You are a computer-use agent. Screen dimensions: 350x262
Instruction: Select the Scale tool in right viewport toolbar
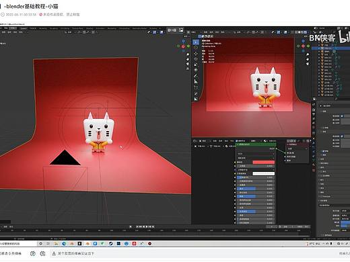point(196,64)
